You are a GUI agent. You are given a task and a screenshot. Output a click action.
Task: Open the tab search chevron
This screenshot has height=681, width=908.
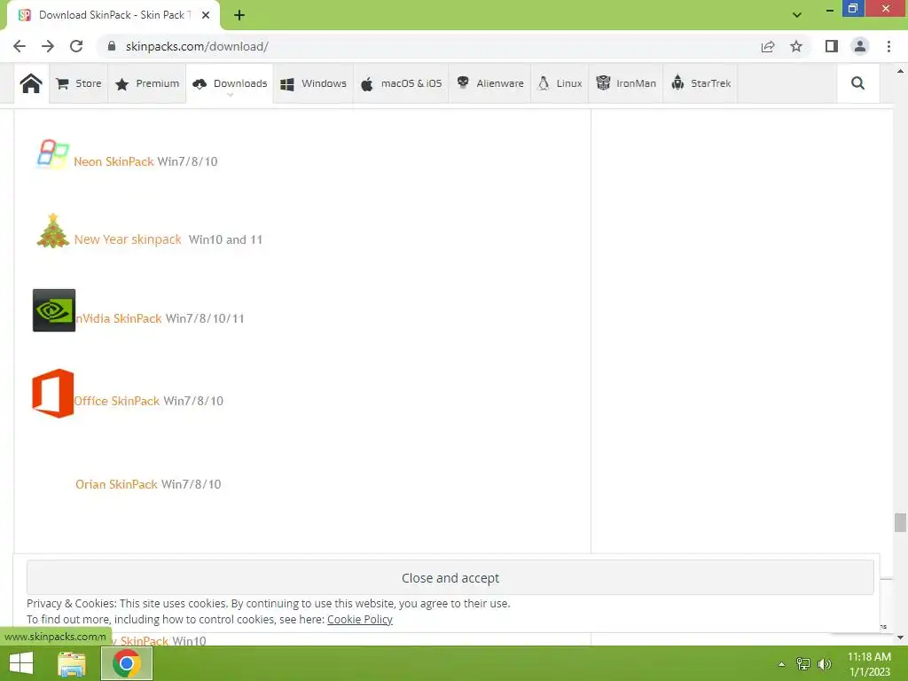pyautogui.click(x=797, y=15)
